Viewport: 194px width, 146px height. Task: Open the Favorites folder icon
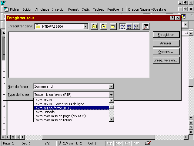pos(104,26)
